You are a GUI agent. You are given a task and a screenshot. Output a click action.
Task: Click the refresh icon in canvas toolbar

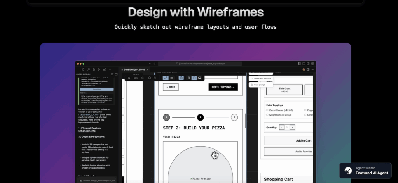(x=155, y=78)
